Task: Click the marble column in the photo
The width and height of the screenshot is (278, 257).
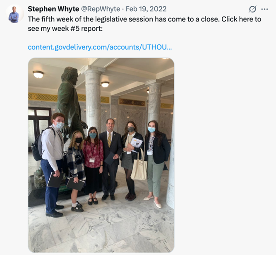Action: (93, 99)
